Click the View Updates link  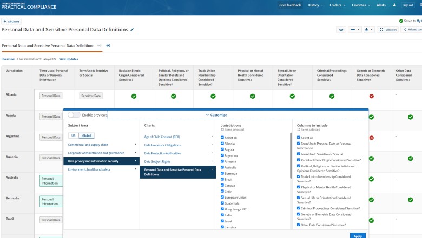click(68, 59)
